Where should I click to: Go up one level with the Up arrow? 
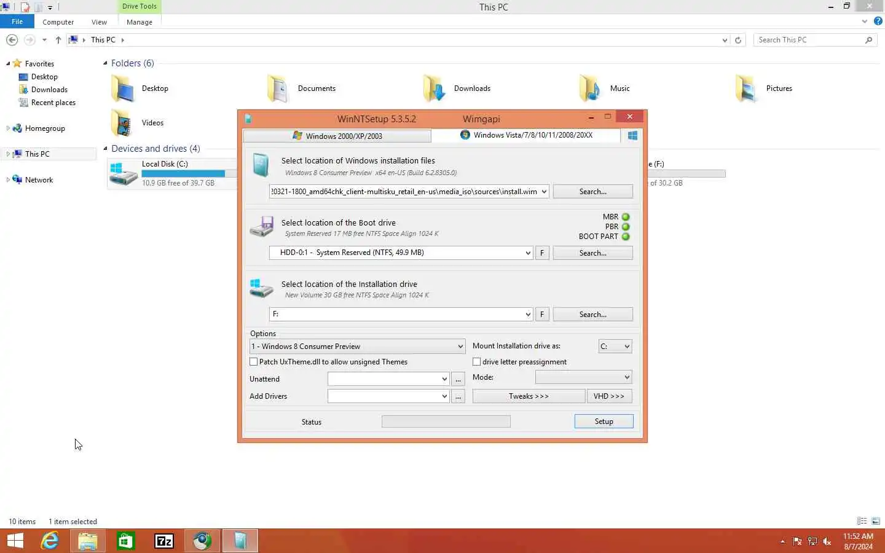point(58,40)
